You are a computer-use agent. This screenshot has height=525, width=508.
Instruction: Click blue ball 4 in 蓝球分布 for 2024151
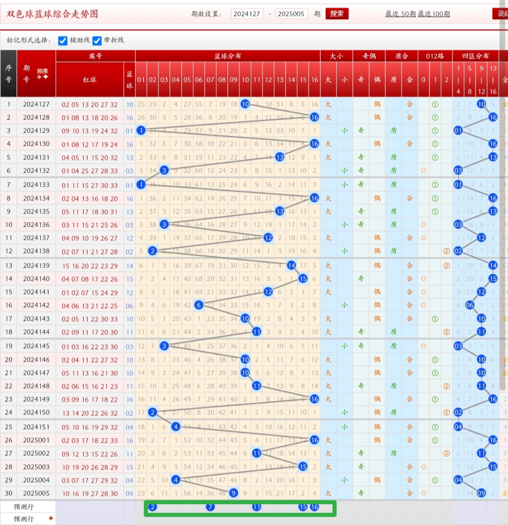pos(175,427)
